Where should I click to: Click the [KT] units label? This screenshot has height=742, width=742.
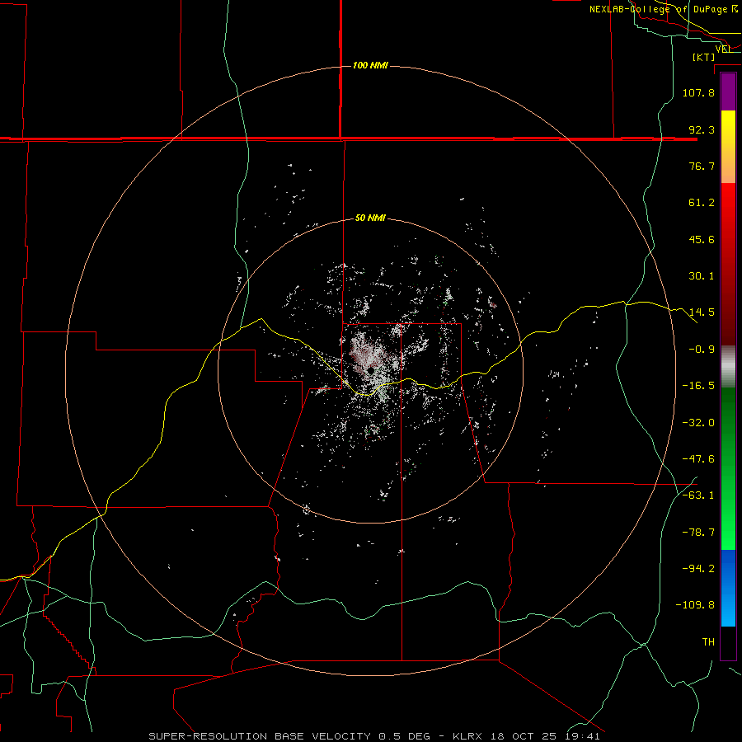pos(704,57)
